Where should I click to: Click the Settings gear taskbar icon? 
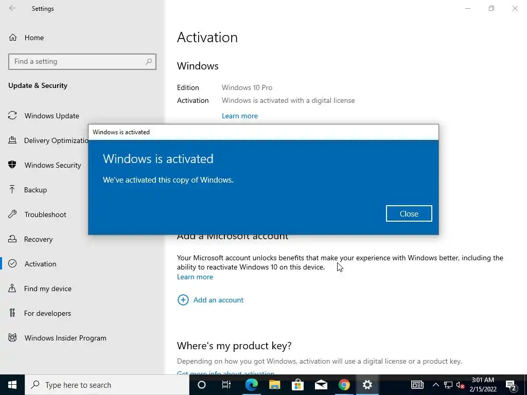367,385
